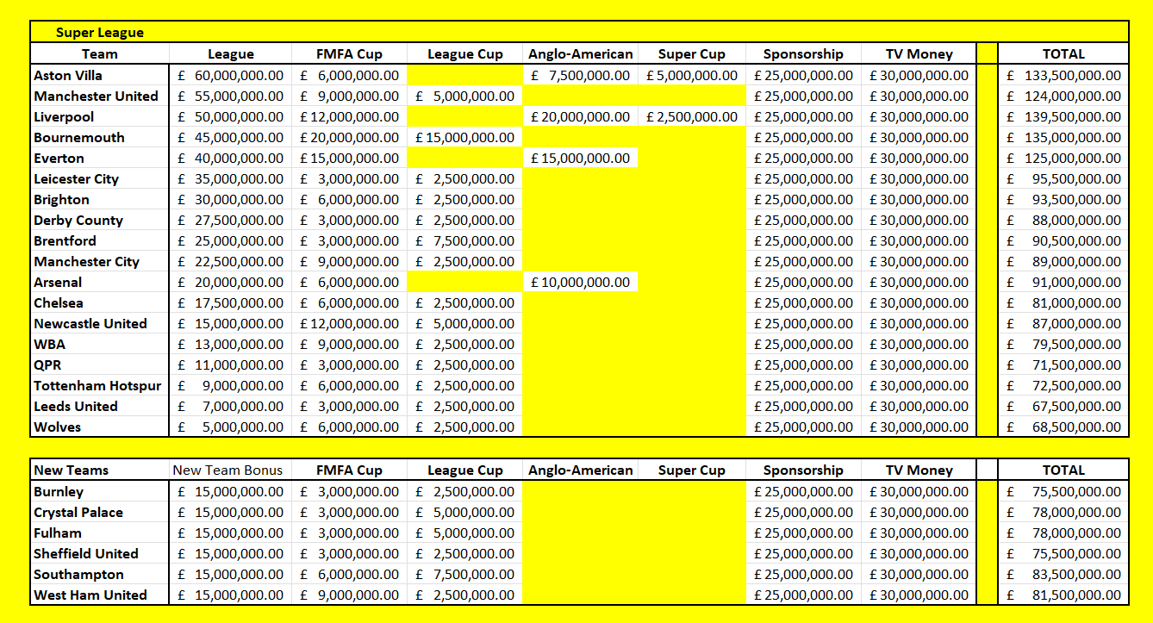Click Manchester United's League value £55,000,000.00
The height and width of the screenshot is (623, 1153).
[x=230, y=96]
